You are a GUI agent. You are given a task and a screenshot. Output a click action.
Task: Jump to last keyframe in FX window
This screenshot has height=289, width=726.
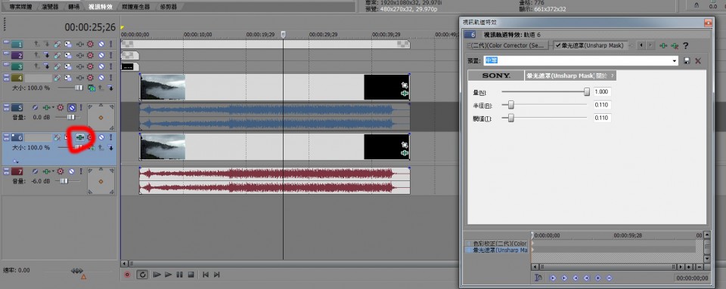(587, 278)
